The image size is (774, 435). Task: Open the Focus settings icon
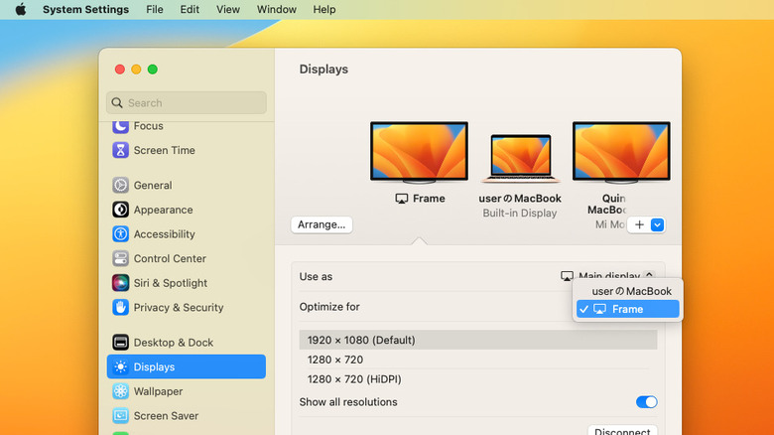pyautogui.click(x=120, y=126)
